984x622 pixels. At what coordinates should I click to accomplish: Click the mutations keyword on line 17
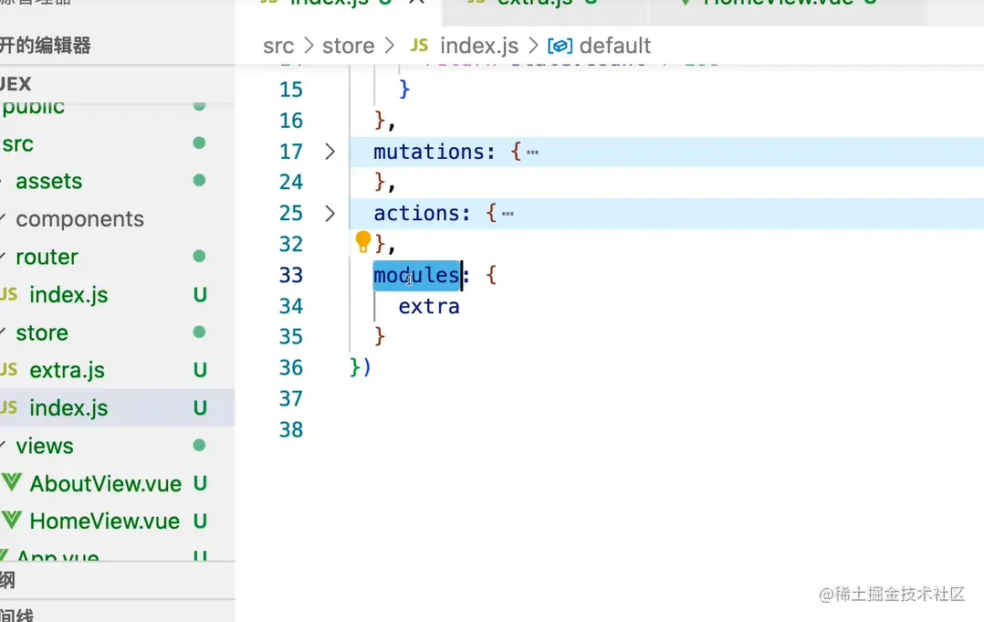pos(429,152)
